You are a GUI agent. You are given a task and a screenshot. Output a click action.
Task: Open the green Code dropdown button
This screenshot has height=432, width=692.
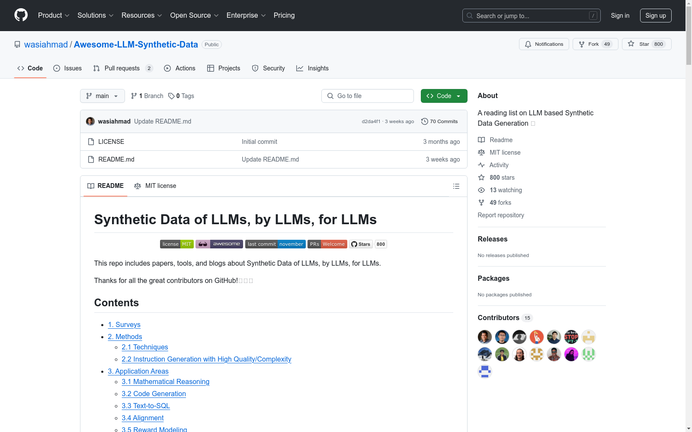tap(444, 96)
